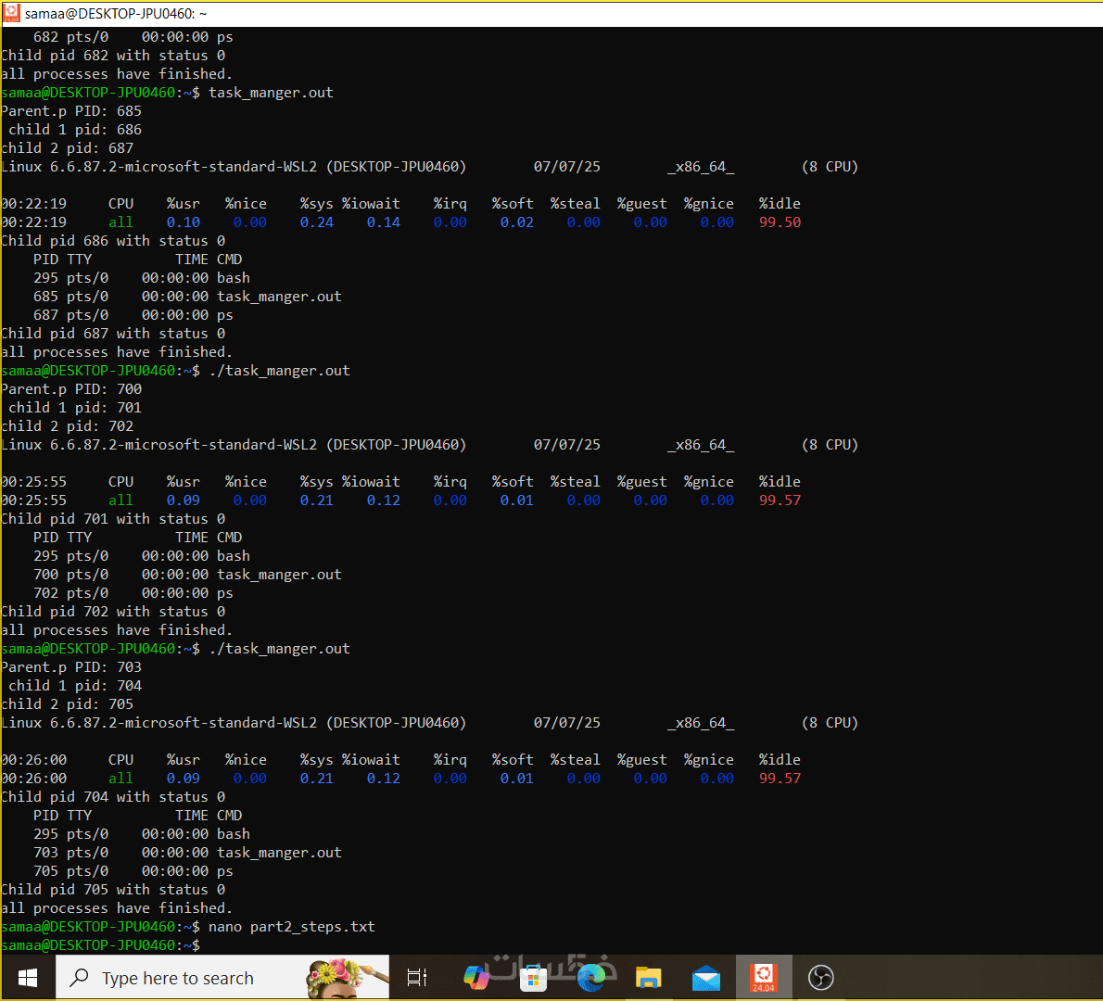The height and width of the screenshot is (1001, 1103).
Task: Click 'Parent.p PID: 685' line
Action: 71,111
